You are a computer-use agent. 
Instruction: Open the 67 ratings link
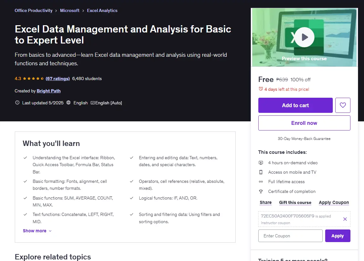pos(58,79)
